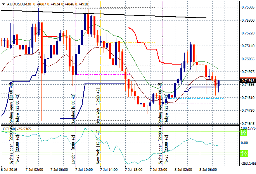The image size is (256, 174).
Task: Select the magenta dashed horizontal line
Action: (101, 74)
